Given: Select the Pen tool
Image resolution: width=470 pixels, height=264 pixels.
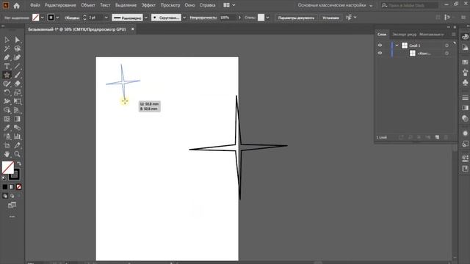Looking at the screenshot, I should [x=7, y=57].
